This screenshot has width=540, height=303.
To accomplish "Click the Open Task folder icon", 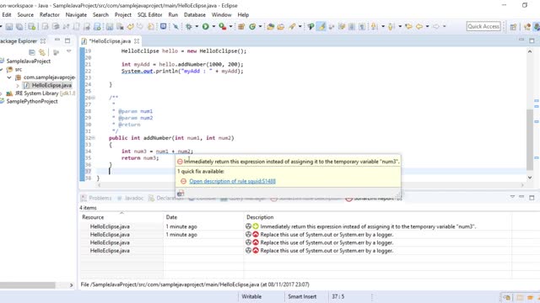I will [x=281, y=26].
